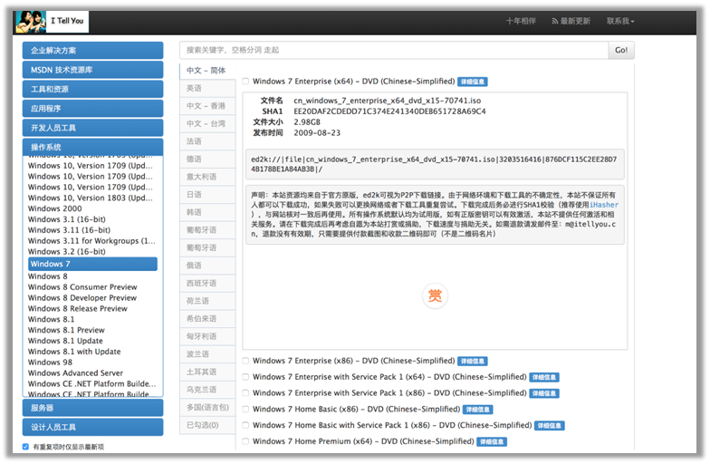Screen dimensions: 710x464
Task: Select Windows 7 in the OS list
Action: [x=92, y=265]
